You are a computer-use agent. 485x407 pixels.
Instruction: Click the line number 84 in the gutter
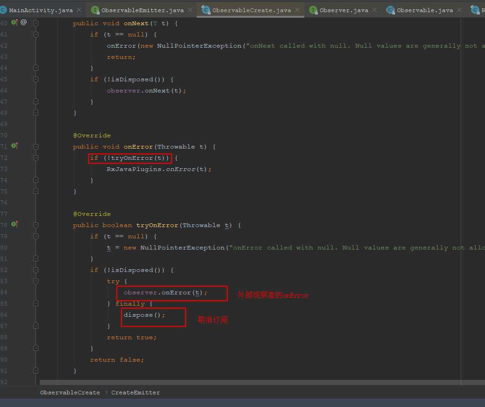(x=4, y=293)
